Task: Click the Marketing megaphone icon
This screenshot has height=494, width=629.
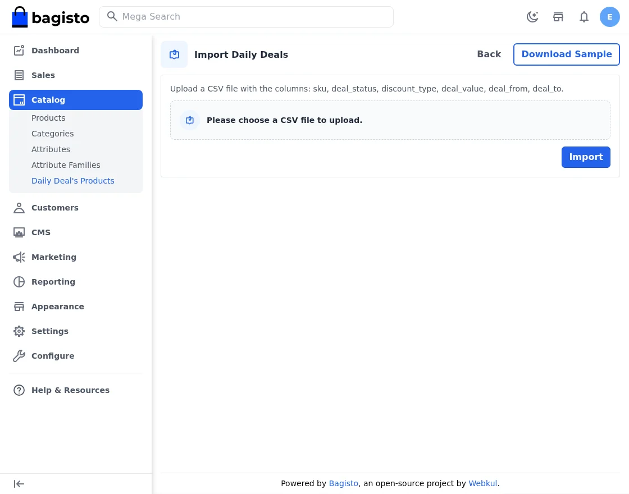Action: click(19, 257)
